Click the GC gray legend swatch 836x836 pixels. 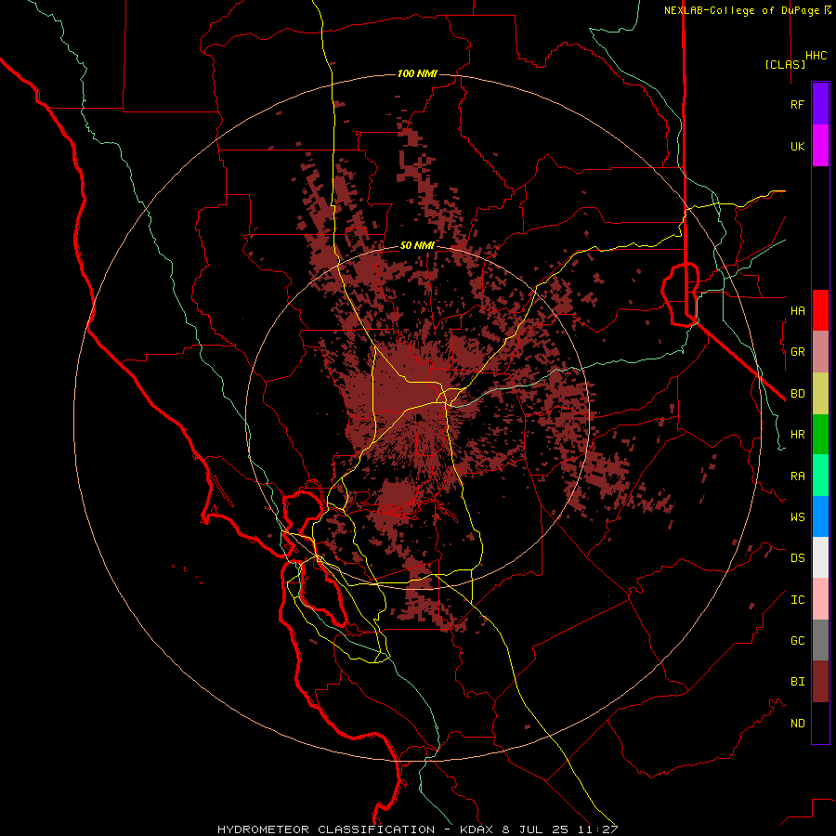[x=820, y=640]
